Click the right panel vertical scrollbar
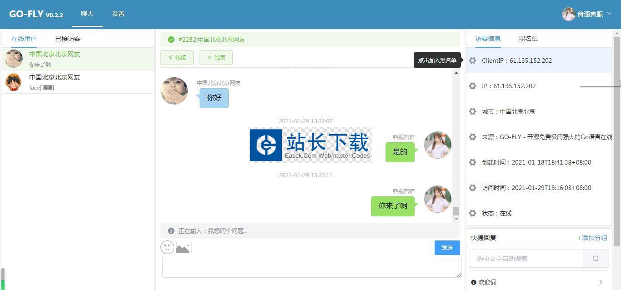This screenshot has width=621, height=290. coord(617,141)
